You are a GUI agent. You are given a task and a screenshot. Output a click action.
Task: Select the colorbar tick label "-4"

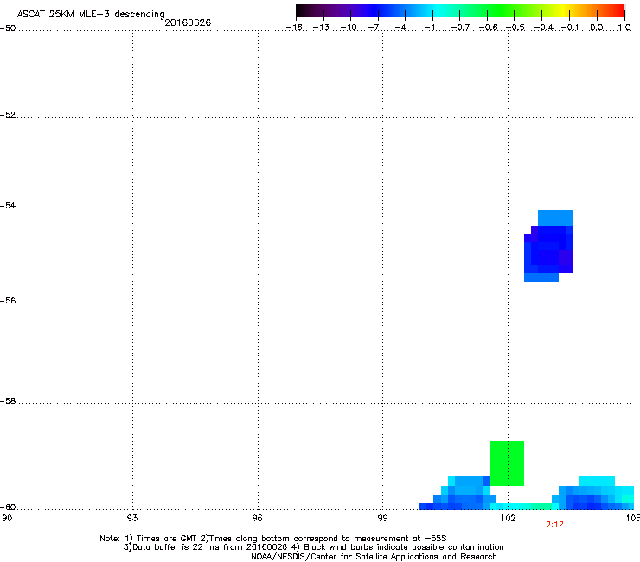pyautogui.click(x=400, y=28)
